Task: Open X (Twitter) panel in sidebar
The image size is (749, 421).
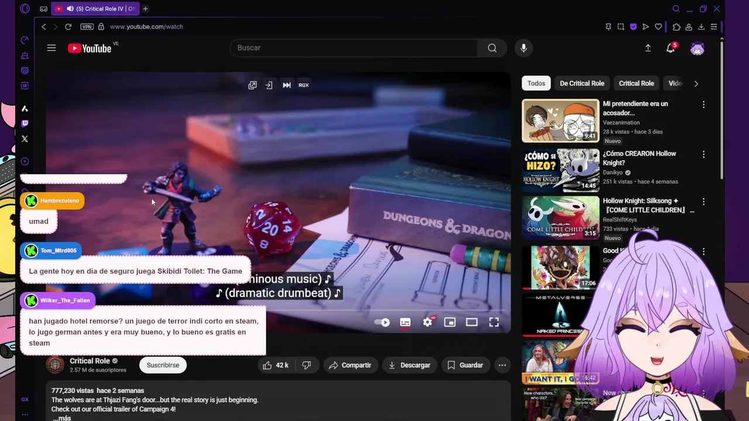Action: coord(25,139)
